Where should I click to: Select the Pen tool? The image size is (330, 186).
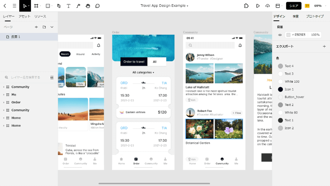tap(59, 6)
